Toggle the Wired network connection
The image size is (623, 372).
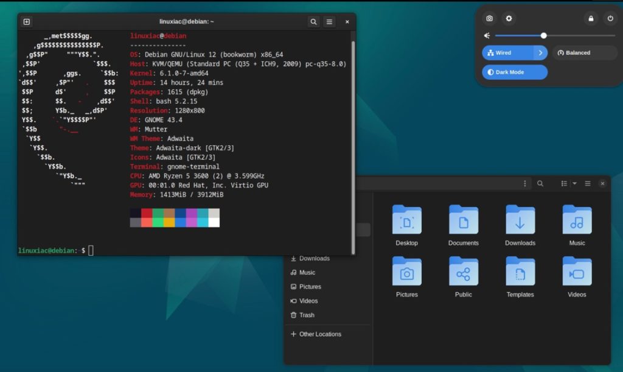(508, 53)
